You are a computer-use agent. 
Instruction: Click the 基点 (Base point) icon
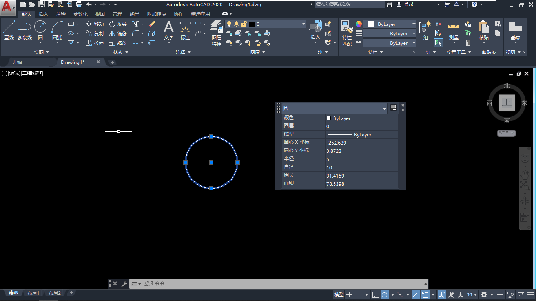coord(516,30)
